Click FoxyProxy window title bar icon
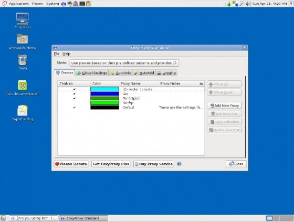 [x=55, y=48]
